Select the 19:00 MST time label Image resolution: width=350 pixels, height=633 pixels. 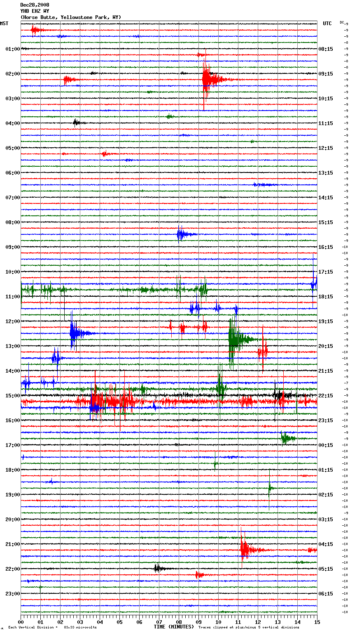[x=13, y=495]
